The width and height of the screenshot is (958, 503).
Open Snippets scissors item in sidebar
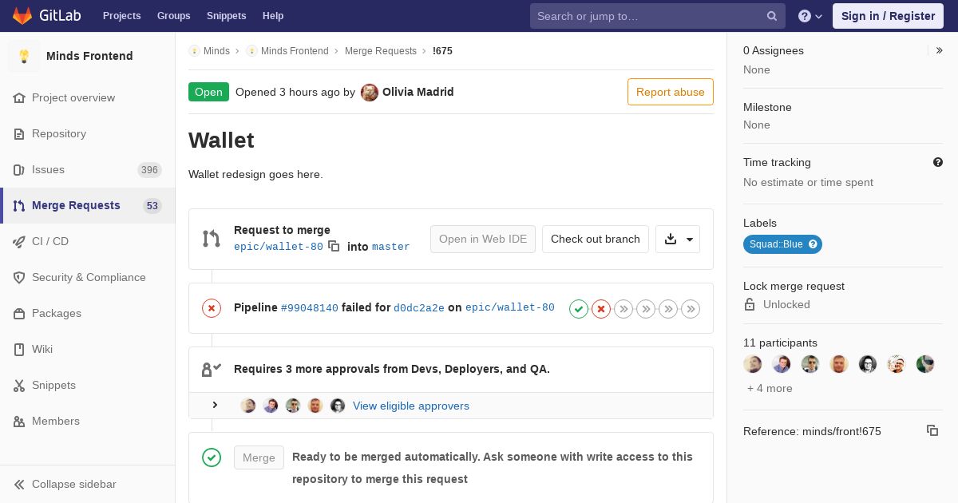[87, 385]
